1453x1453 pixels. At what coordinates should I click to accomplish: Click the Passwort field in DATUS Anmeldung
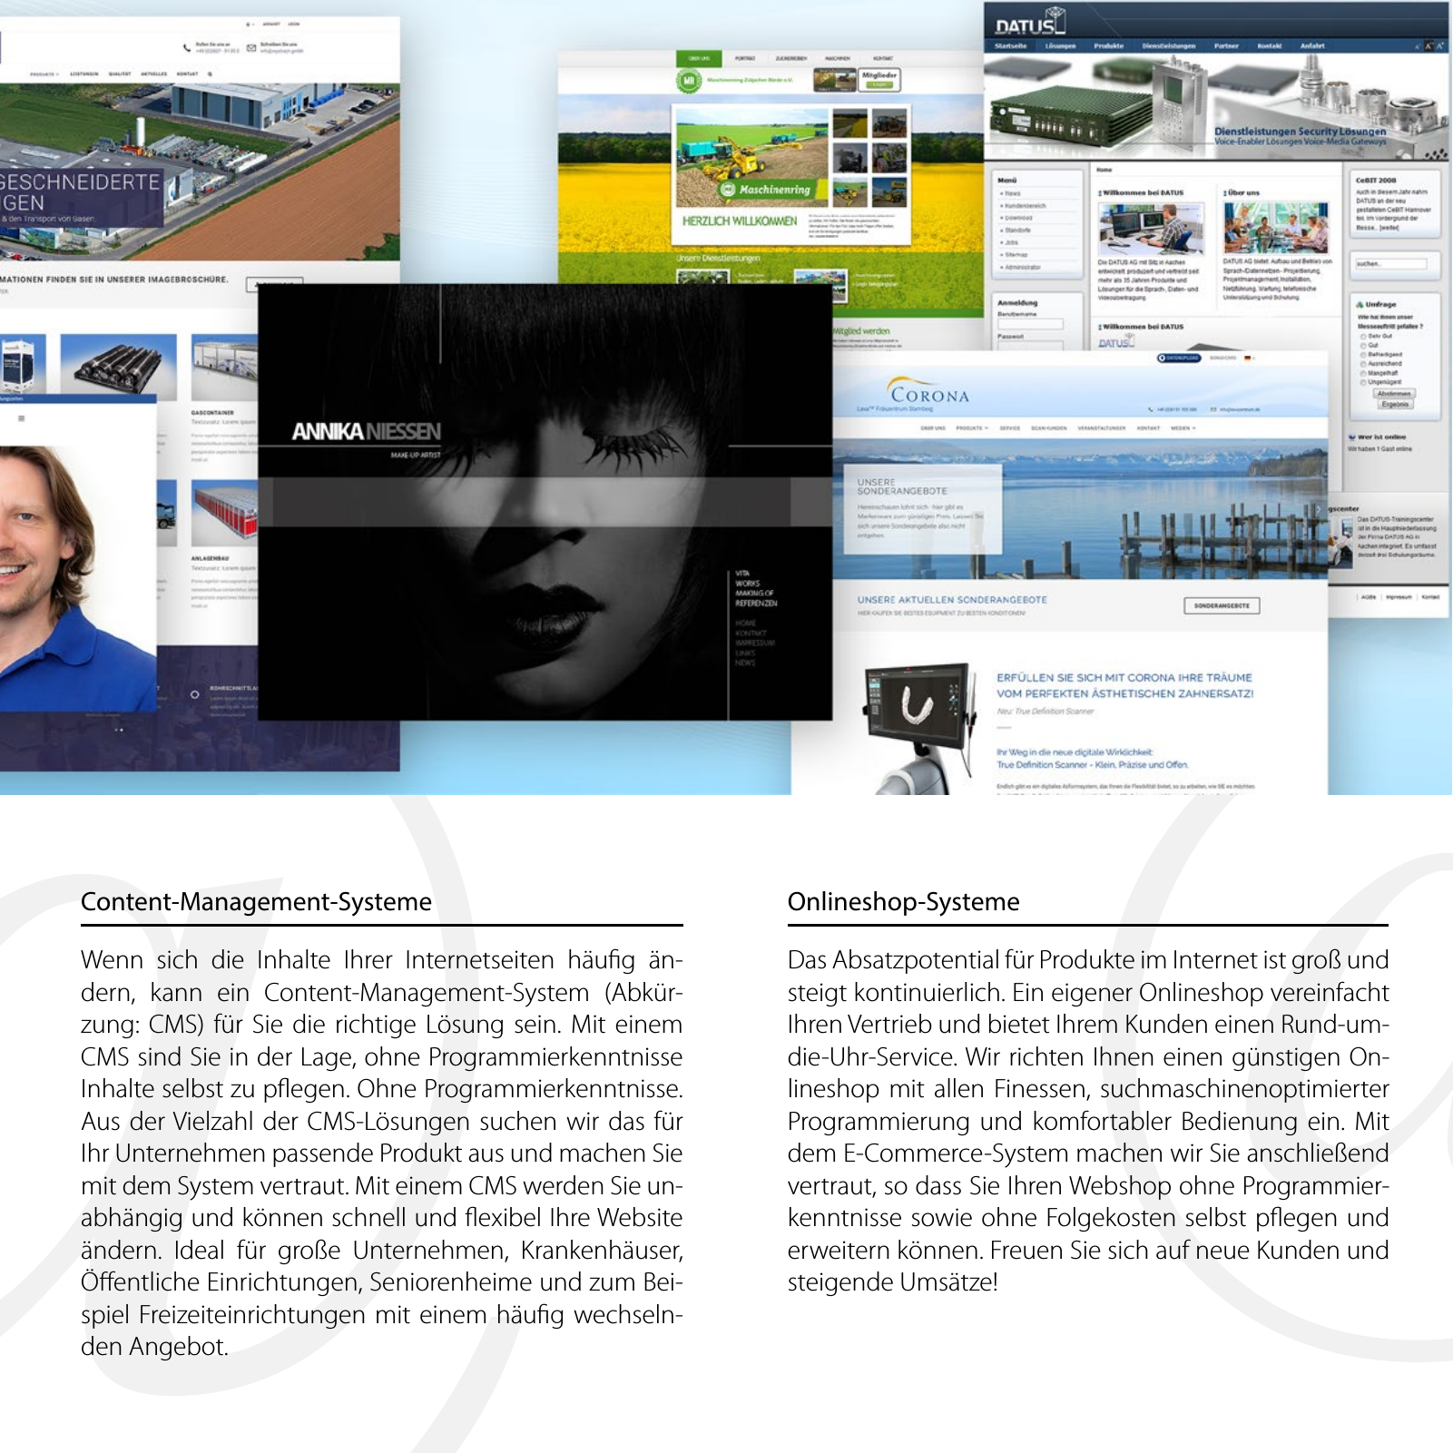pos(1031,345)
